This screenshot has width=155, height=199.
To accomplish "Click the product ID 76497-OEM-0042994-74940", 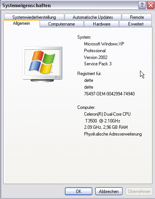I will point(109,94).
